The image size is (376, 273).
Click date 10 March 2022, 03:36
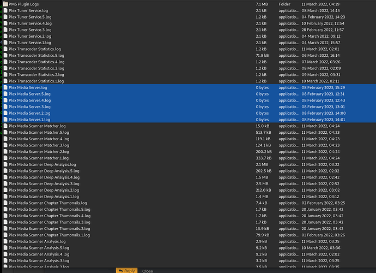(x=321, y=248)
